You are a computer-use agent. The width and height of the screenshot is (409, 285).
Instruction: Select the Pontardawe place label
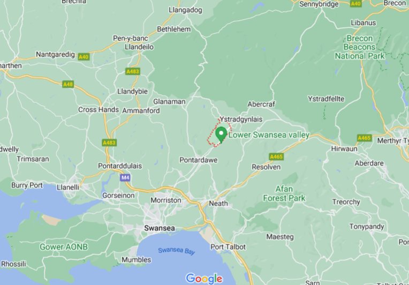[198, 160]
